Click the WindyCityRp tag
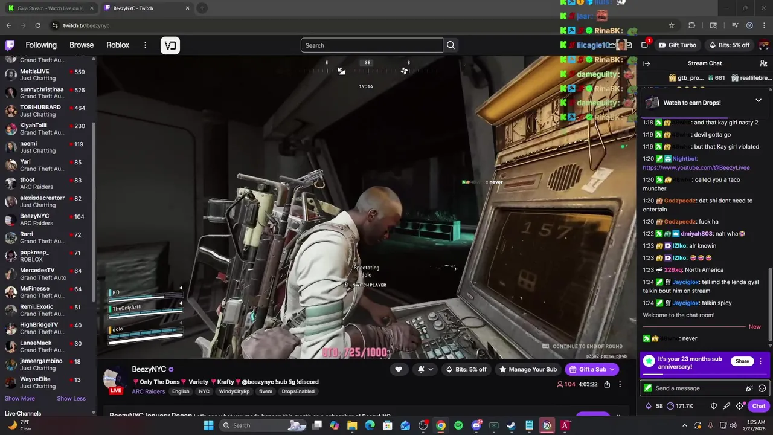 coord(234,391)
